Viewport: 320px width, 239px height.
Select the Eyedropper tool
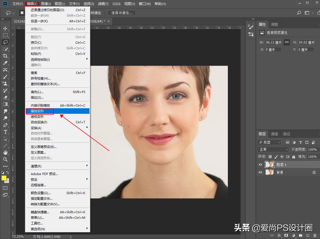click(x=5, y=63)
